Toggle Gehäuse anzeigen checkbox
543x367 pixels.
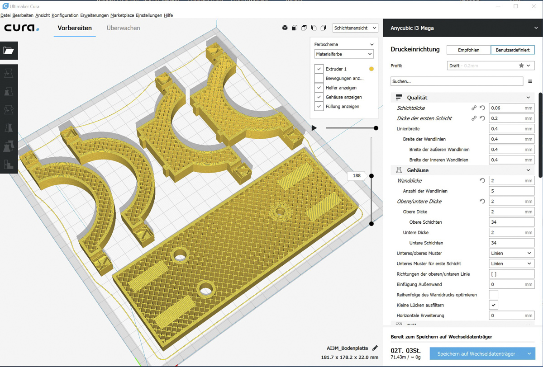pos(319,97)
